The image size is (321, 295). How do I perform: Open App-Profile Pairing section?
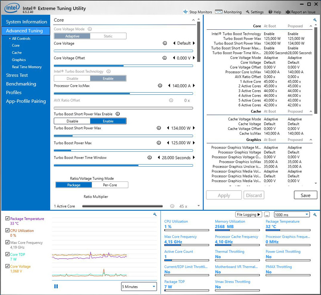coord(26,101)
